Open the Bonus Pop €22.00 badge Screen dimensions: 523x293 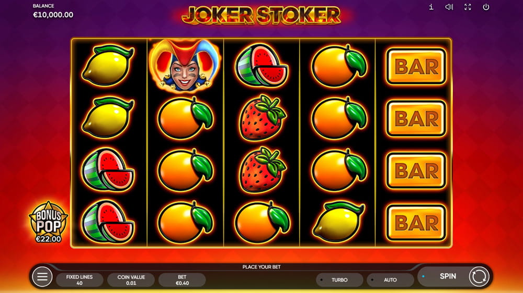pyautogui.click(x=49, y=222)
